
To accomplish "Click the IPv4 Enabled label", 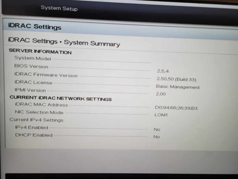I will pos(32,127).
